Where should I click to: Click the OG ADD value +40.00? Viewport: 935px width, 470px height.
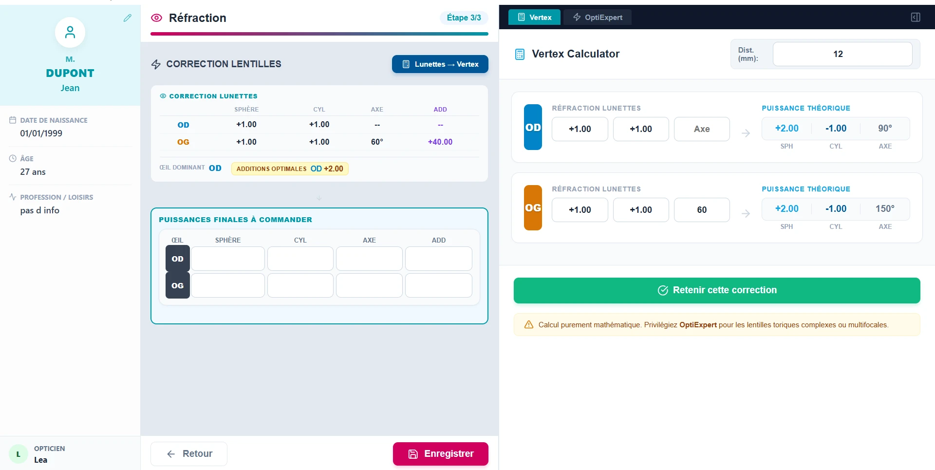click(440, 142)
